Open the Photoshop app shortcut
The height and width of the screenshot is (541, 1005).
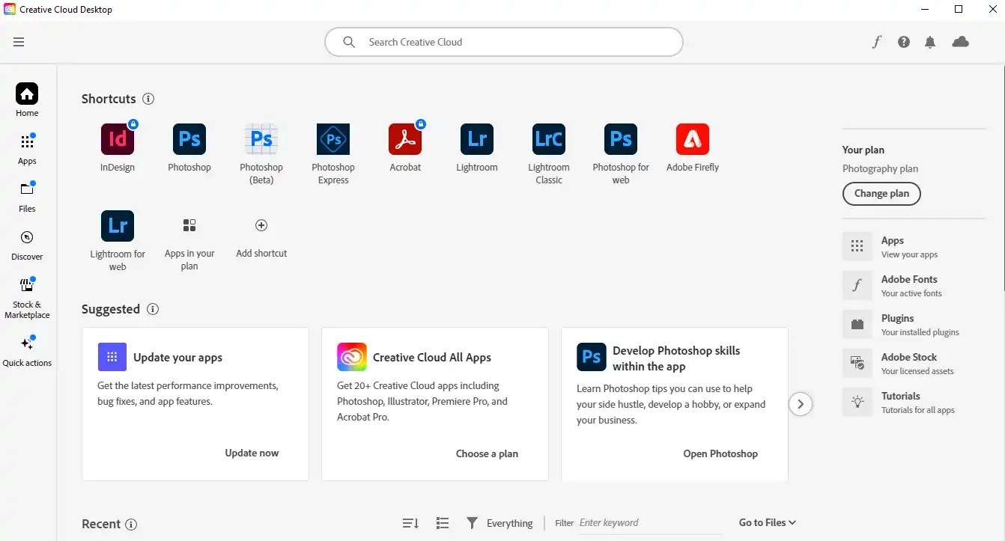(189, 139)
